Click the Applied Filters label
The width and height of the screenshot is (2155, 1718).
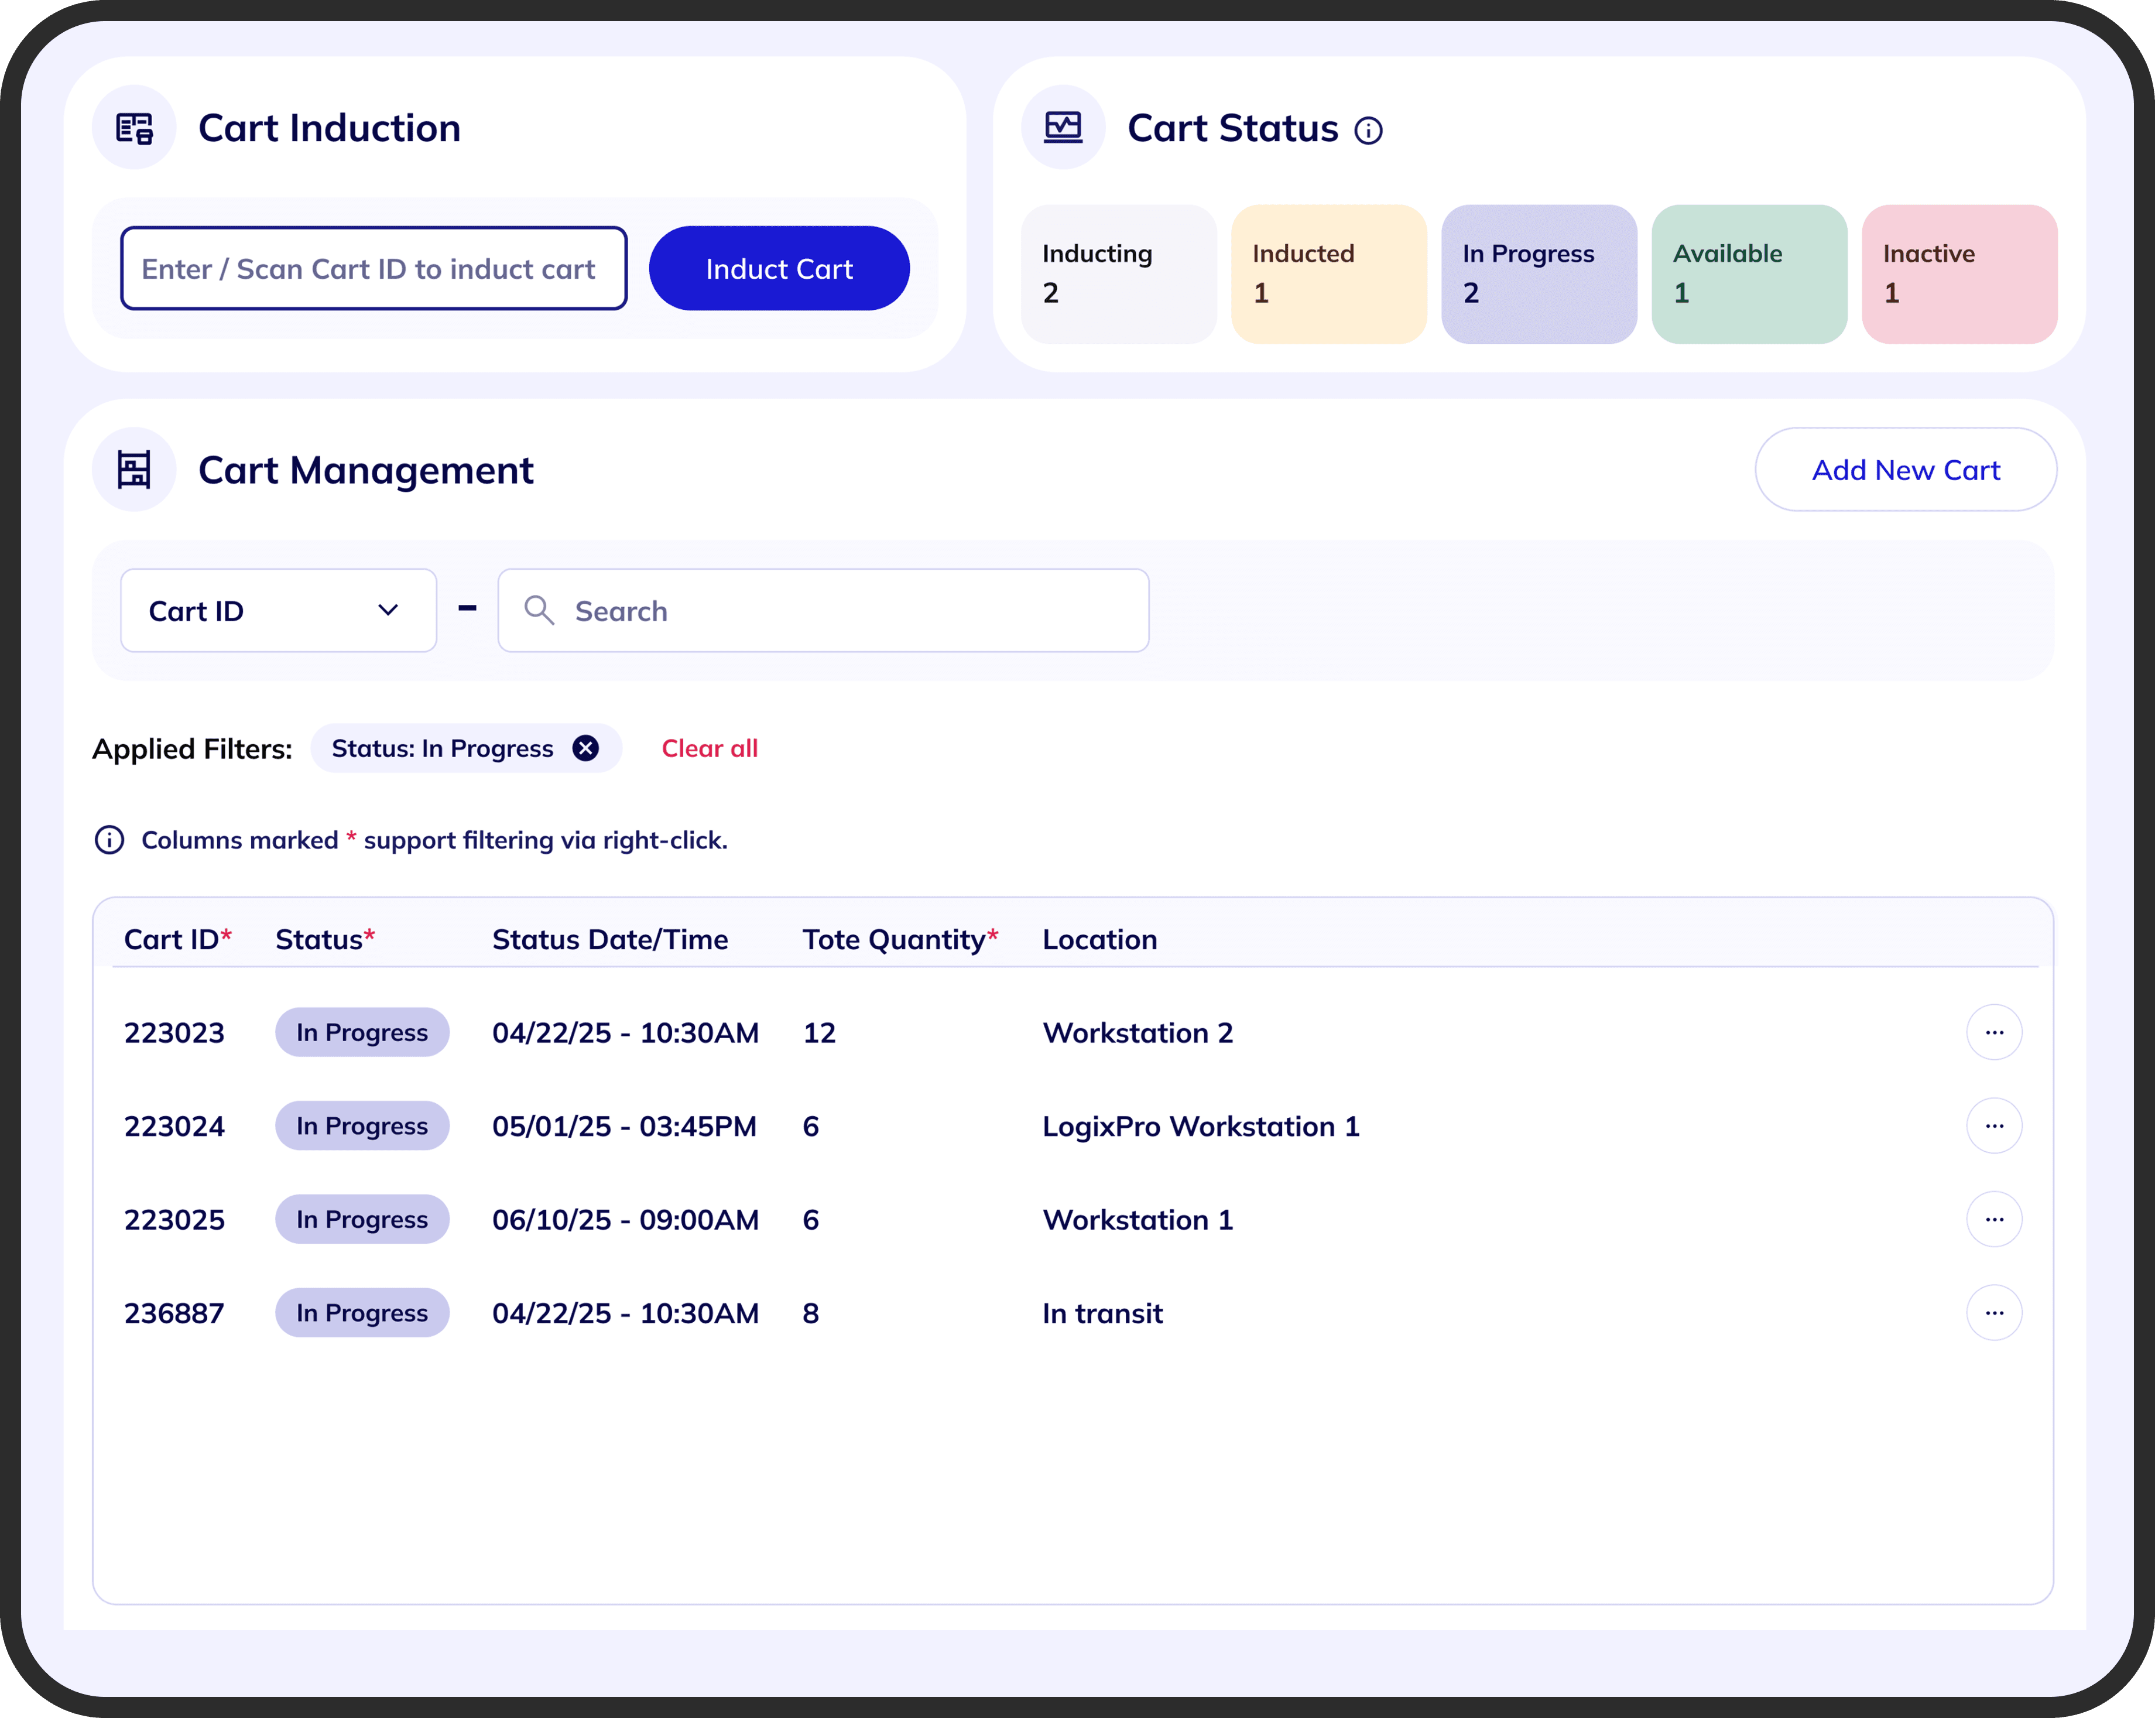192,748
